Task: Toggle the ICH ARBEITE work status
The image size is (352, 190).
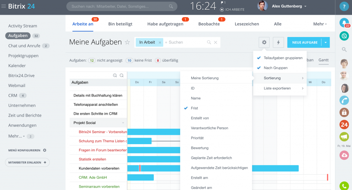Action: tap(232, 10)
